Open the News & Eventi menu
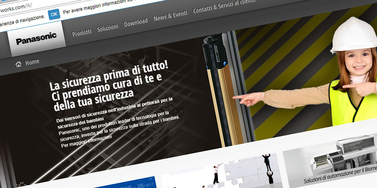The width and height of the screenshot is (377, 188). [x=170, y=16]
